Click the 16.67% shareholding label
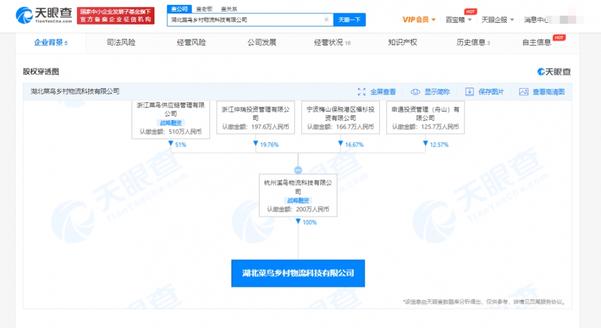This screenshot has width=601, height=328. (x=354, y=144)
